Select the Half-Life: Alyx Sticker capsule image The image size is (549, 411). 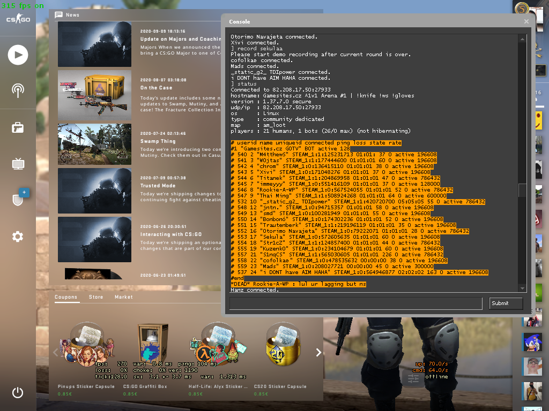coord(218,344)
